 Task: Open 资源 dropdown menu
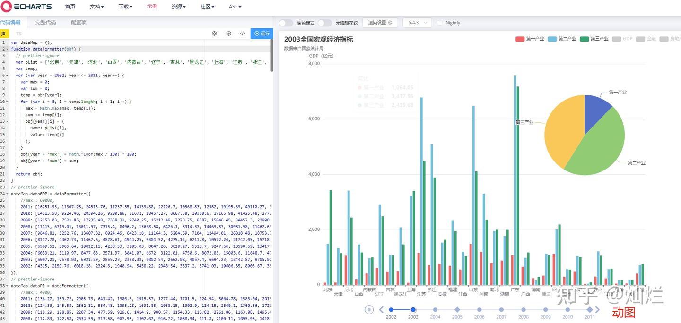pos(179,7)
